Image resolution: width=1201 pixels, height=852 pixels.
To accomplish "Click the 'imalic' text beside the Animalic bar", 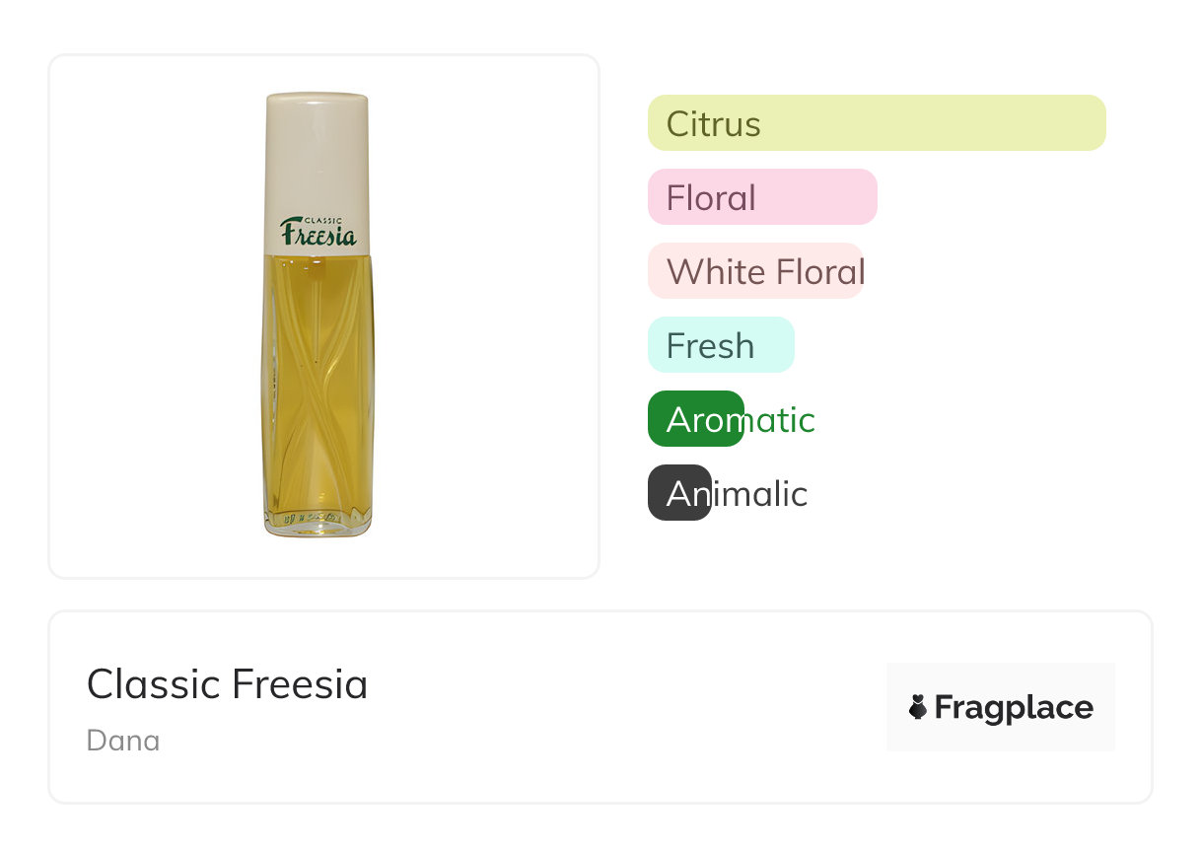I will click(x=760, y=494).
